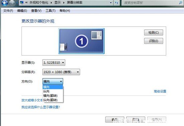Open 我应该选择什么显示器设置 help link
The height and width of the screenshot is (126, 184).
[40, 107]
